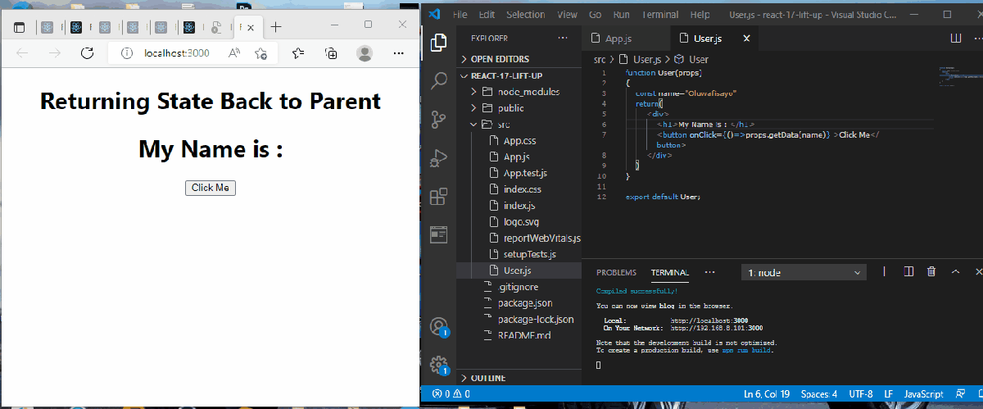Open Edge tab actions menu icon
The height and width of the screenshot is (409, 983).
pos(20,27)
